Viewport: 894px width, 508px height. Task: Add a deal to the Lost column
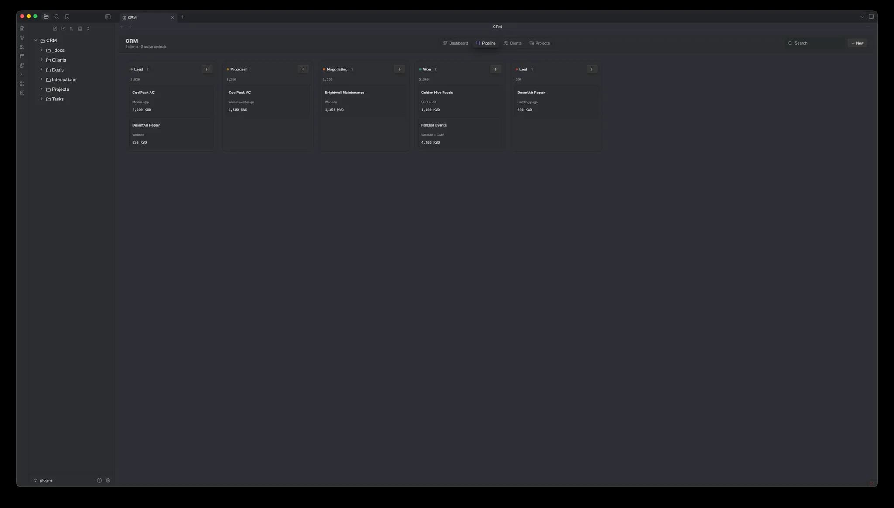(x=592, y=69)
